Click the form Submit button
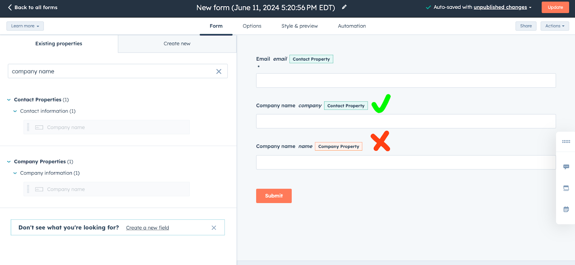This screenshot has height=265, width=575. 274,196
